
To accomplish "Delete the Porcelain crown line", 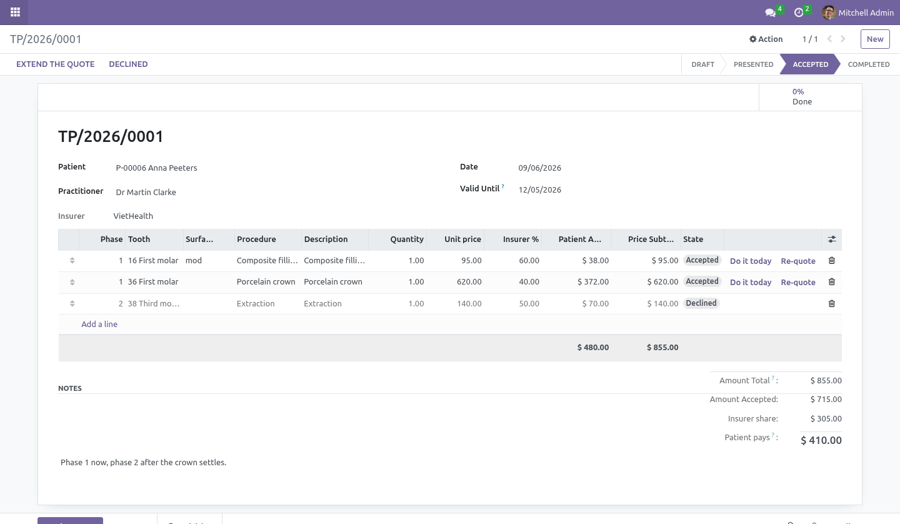I will click(x=832, y=282).
